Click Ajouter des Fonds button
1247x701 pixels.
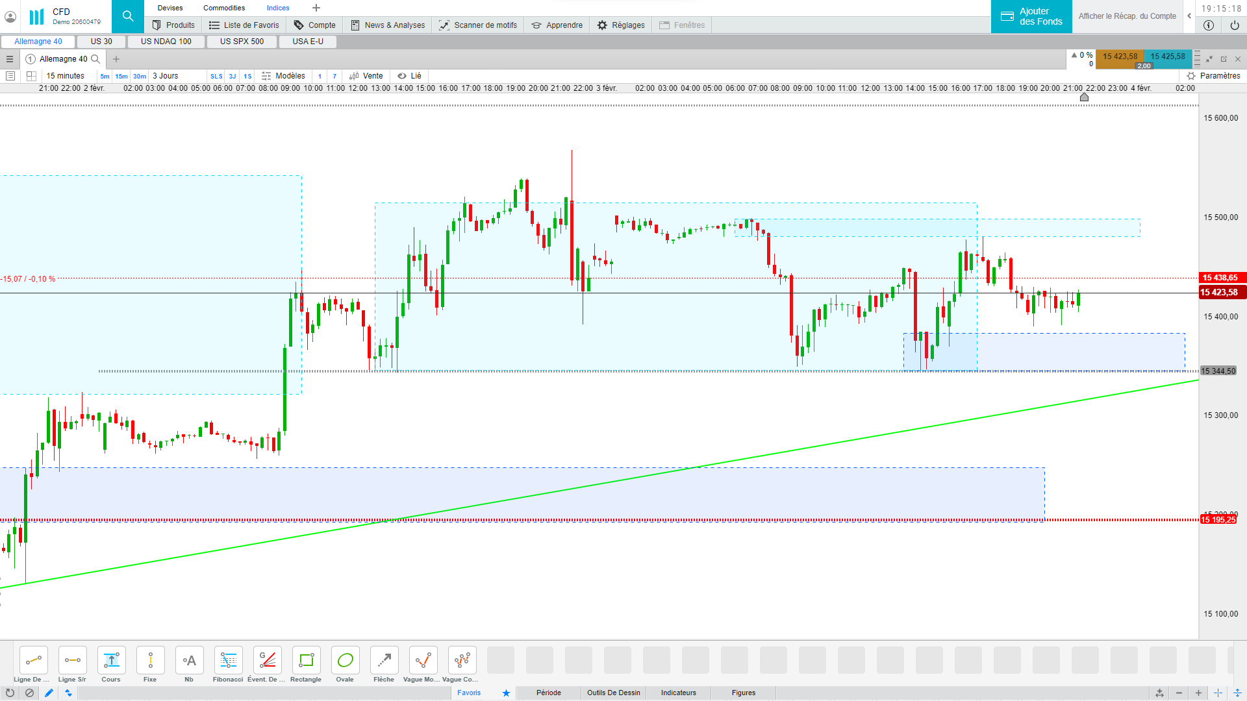(1031, 16)
